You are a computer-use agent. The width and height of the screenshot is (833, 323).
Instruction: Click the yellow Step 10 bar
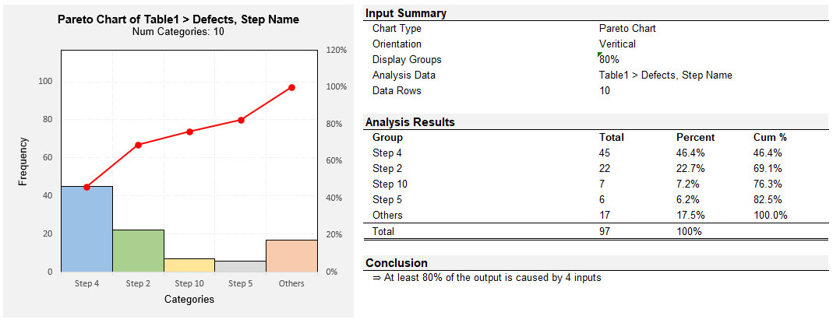[189, 265]
